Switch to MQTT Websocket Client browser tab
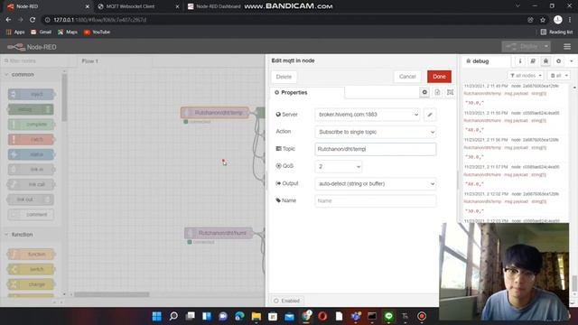This screenshot has height=325, width=578. pyautogui.click(x=137, y=6)
